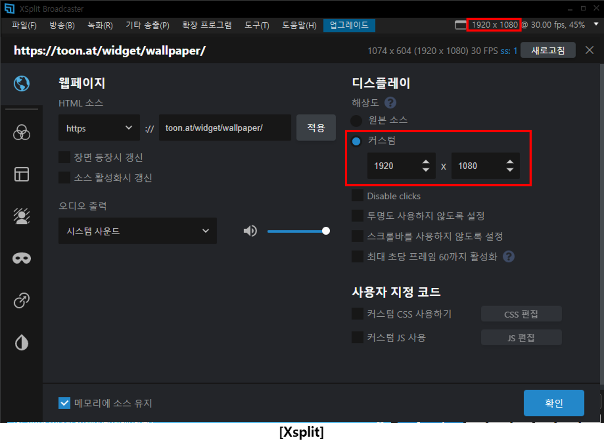Open the mask settings tab
604x448 pixels.
pyautogui.click(x=21, y=258)
